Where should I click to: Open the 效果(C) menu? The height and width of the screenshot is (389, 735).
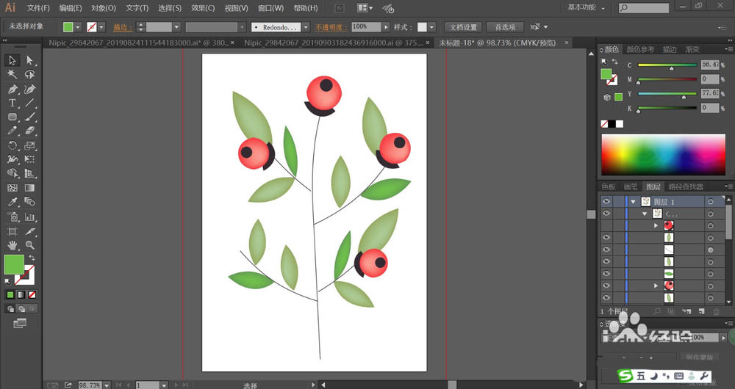tap(203, 8)
